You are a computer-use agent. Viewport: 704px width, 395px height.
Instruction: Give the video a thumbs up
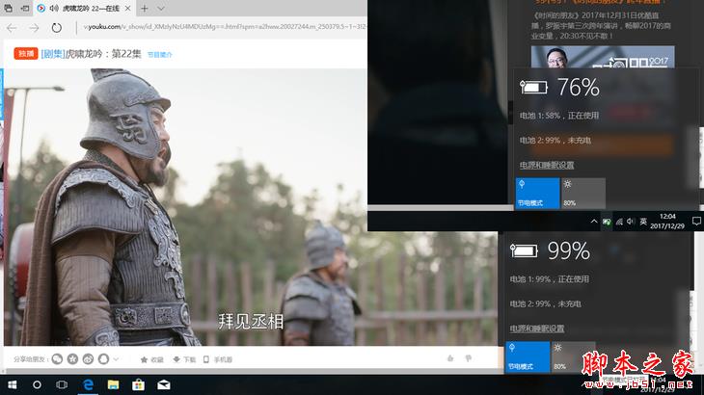[450, 358]
